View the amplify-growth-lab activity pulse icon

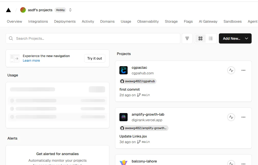click(231, 117)
